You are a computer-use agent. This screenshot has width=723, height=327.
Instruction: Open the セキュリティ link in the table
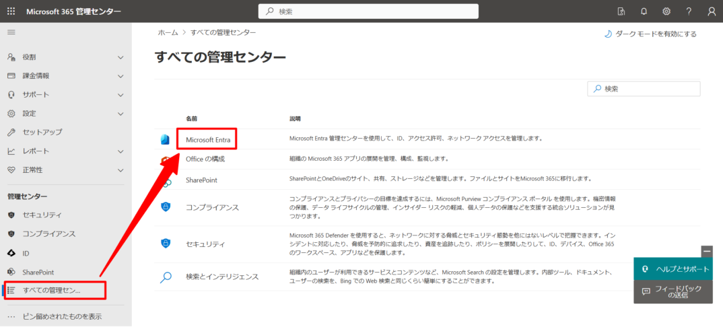click(205, 244)
